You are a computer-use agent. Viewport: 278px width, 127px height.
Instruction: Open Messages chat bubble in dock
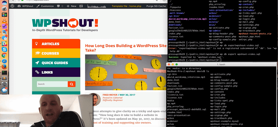[4, 38]
